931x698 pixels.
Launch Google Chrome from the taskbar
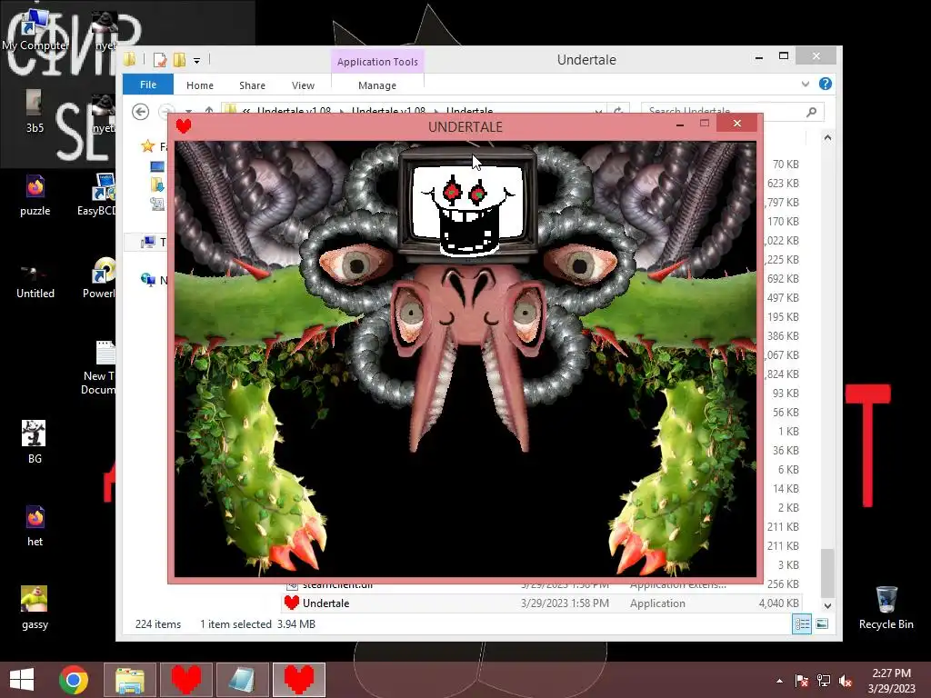74,680
